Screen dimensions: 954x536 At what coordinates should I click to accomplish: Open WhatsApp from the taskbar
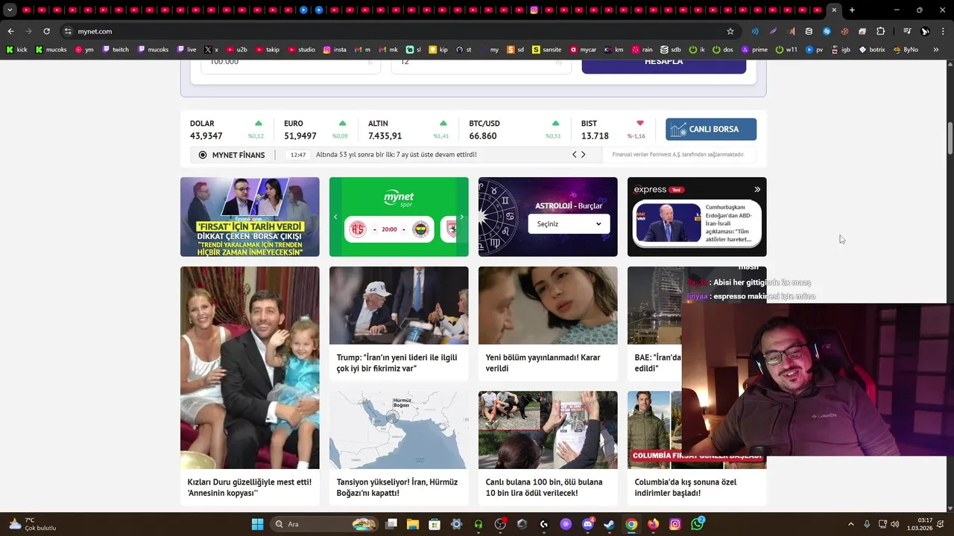coord(697,524)
